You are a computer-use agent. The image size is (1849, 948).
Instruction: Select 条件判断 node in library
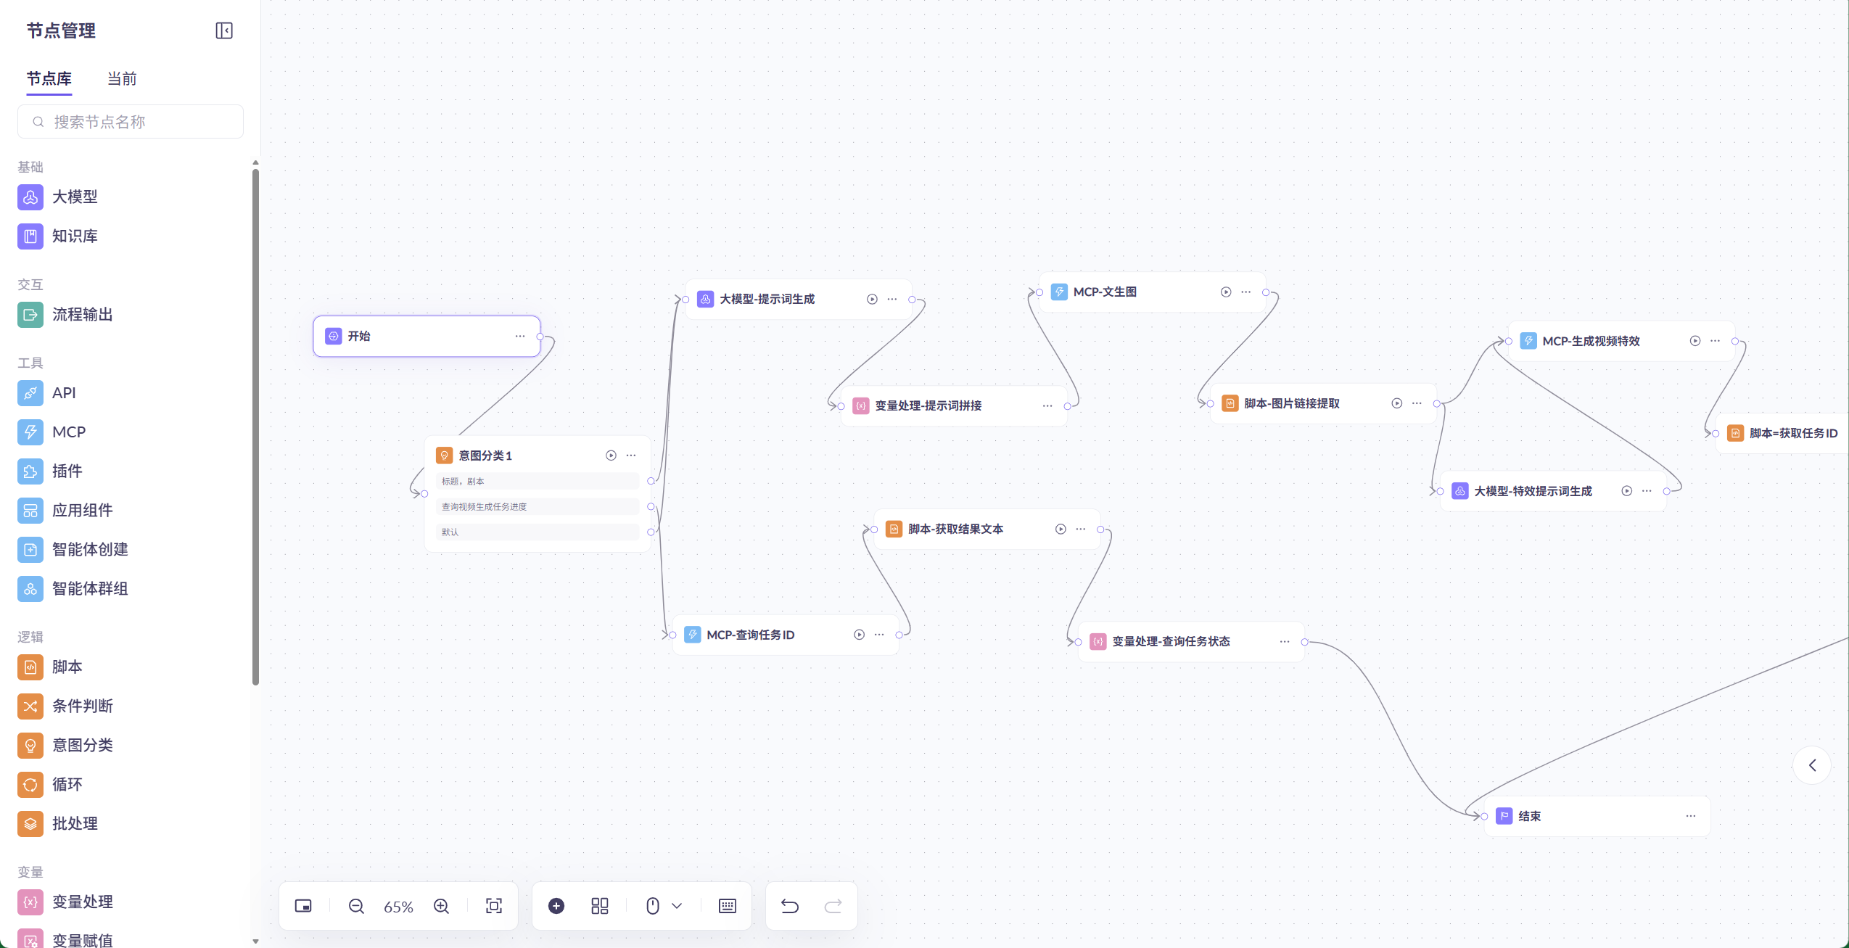82,706
